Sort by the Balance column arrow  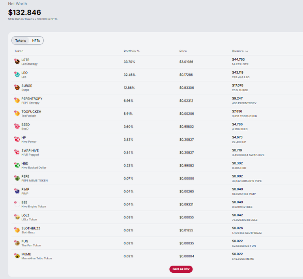click(x=247, y=51)
